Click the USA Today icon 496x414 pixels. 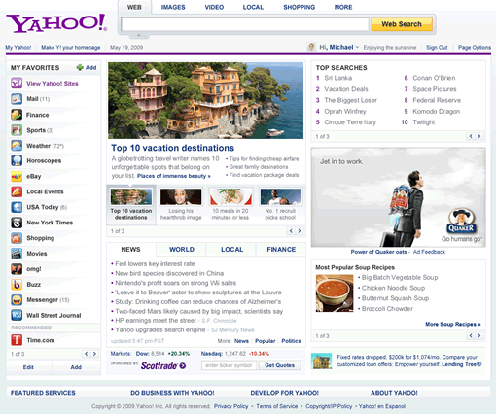pos(17,207)
